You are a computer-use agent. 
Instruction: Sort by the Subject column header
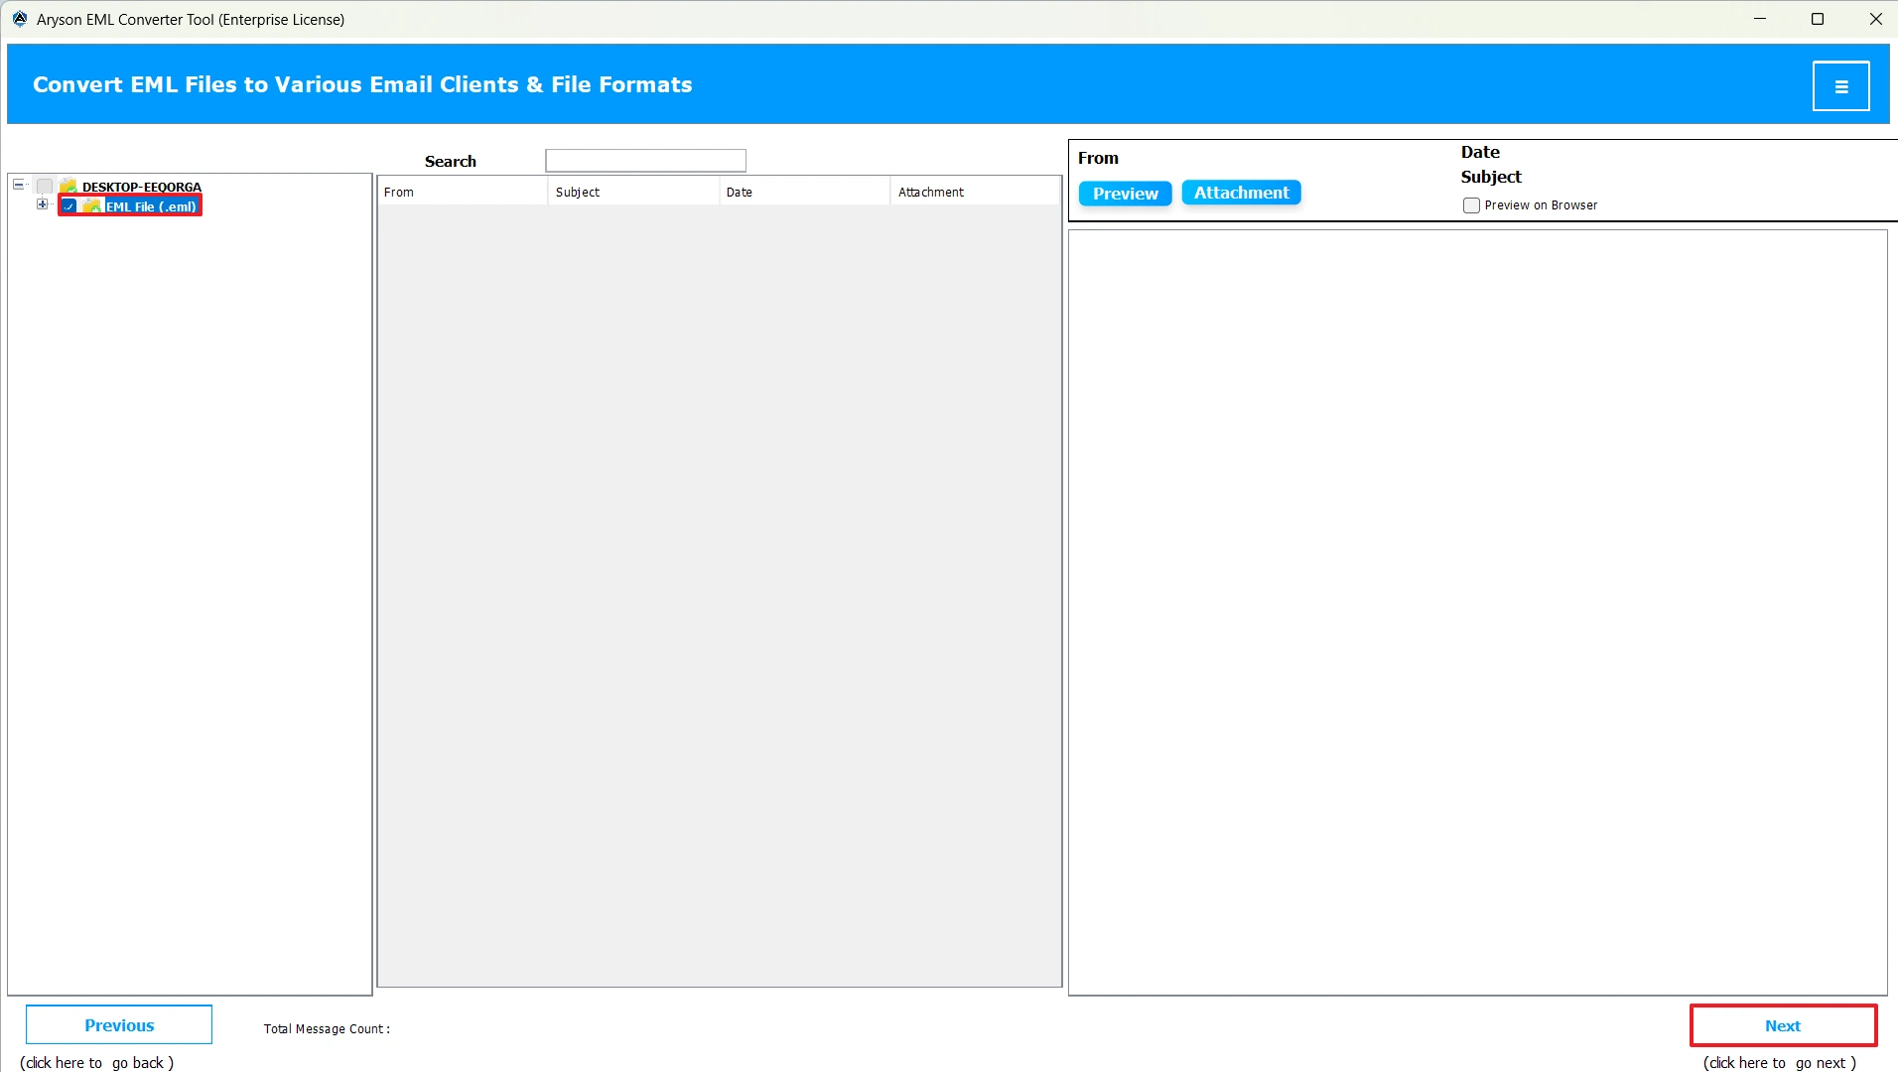[x=633, y=192]
